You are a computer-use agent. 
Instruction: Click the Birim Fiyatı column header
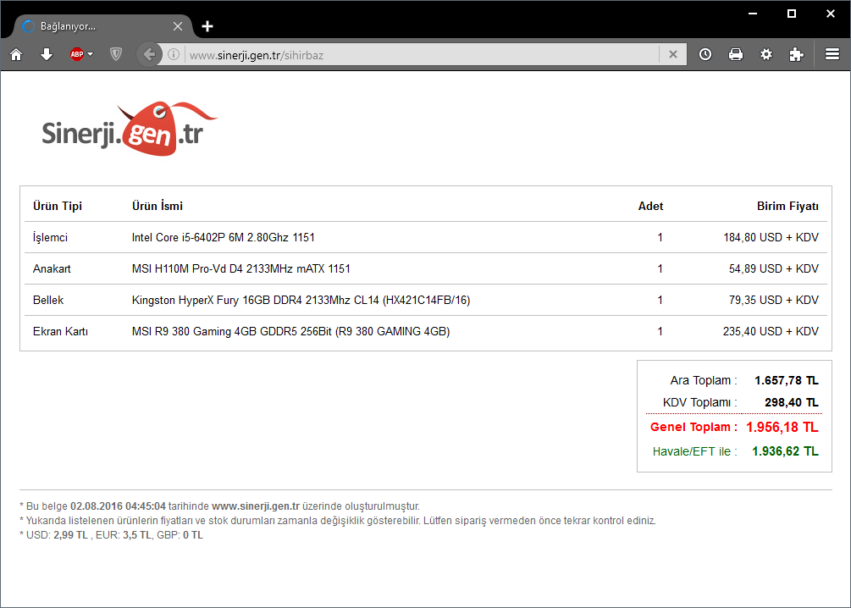tap(787, 207)
